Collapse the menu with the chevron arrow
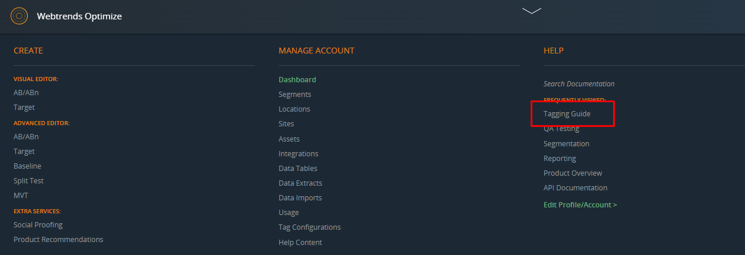745x255 pixels. pos(531,11)
